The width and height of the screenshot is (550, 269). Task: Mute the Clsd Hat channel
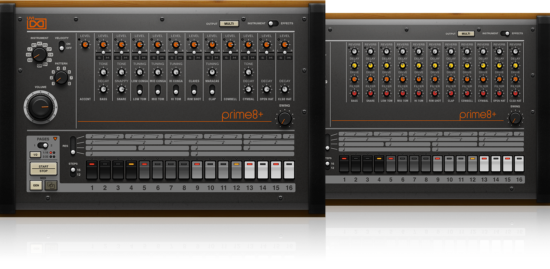click(x=288, y=58)
